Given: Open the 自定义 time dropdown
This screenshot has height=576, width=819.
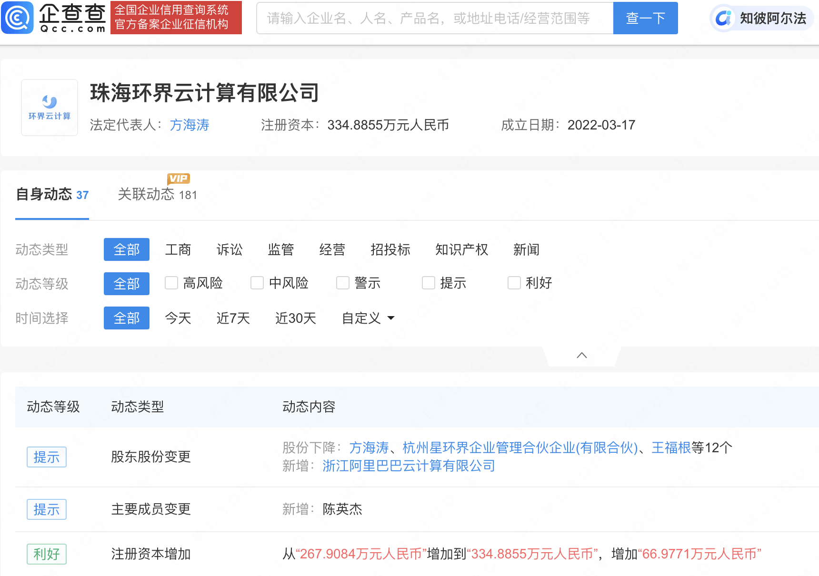Looking at the screenshot, I should click(x=368, y=318).
